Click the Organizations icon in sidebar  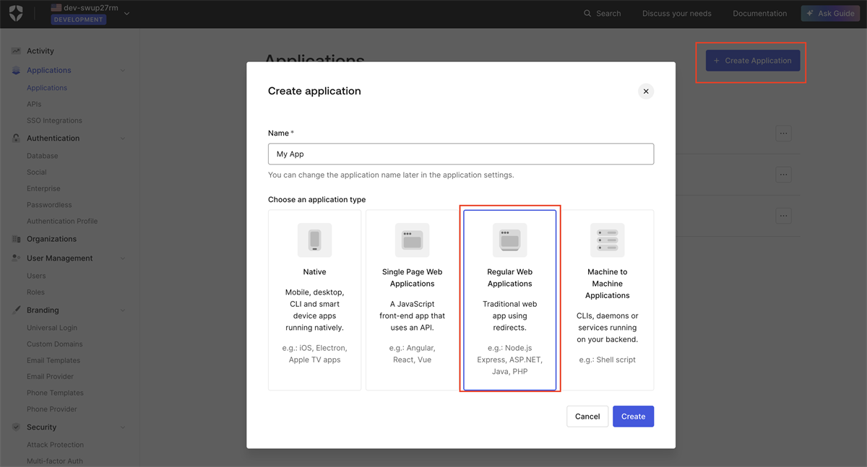point(16,239)
